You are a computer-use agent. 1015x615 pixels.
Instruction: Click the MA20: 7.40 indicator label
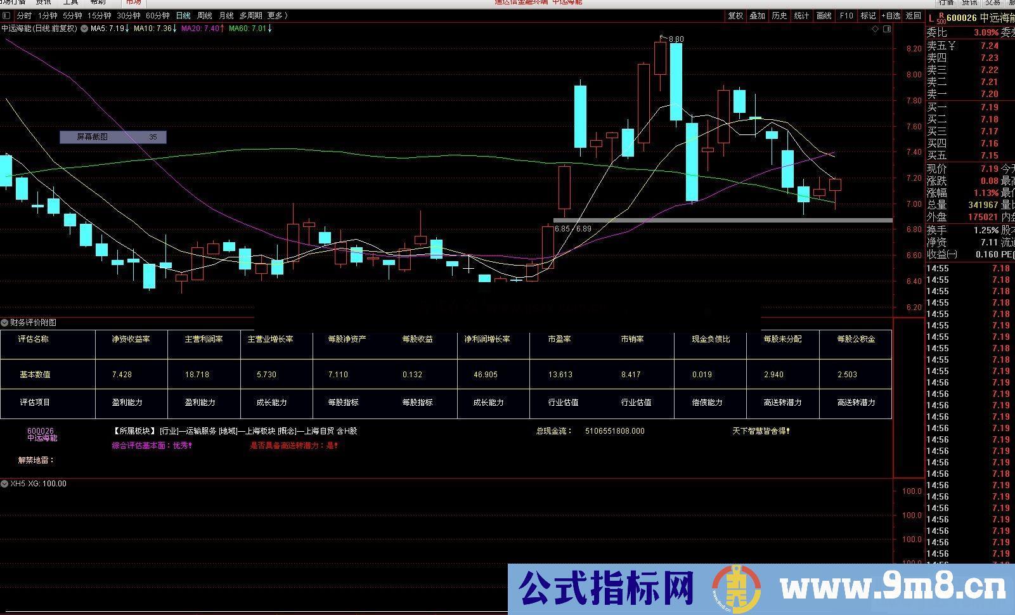(x=203, y=29)
